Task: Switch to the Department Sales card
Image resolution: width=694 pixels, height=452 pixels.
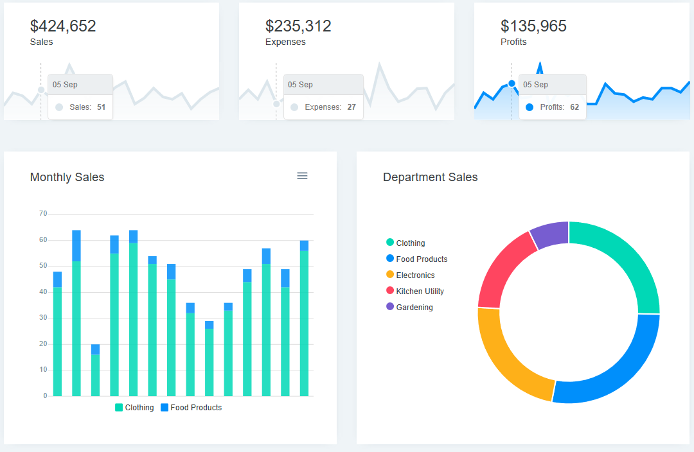Action: tap(431, 177)
